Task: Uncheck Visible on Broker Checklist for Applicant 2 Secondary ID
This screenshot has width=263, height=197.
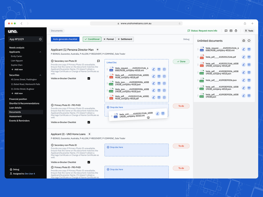Action: point(89,162)
